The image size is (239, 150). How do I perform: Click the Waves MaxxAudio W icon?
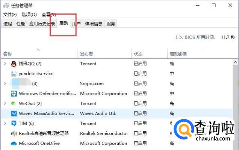pyautogui.click(x=14, y=113)
